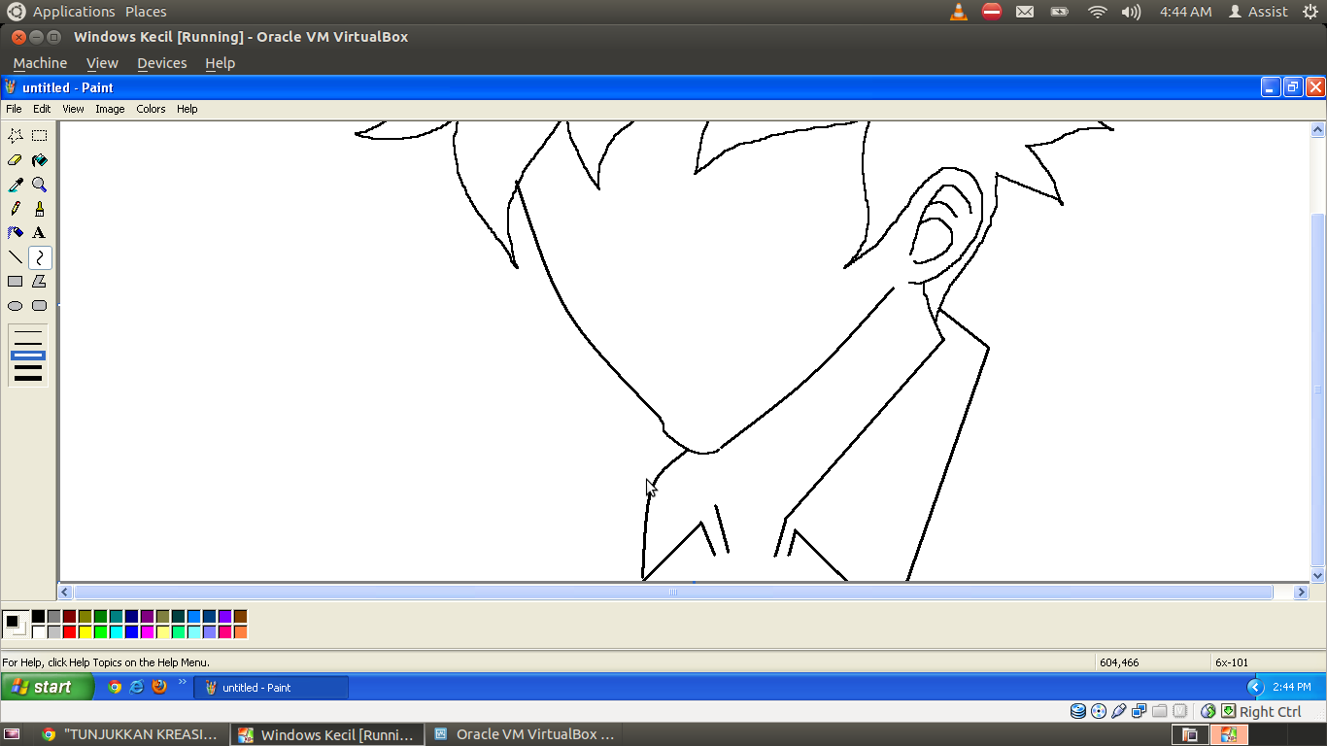1327x746 pixels.
Task: Open Paint's Edit menu
Action: point(42,109)
